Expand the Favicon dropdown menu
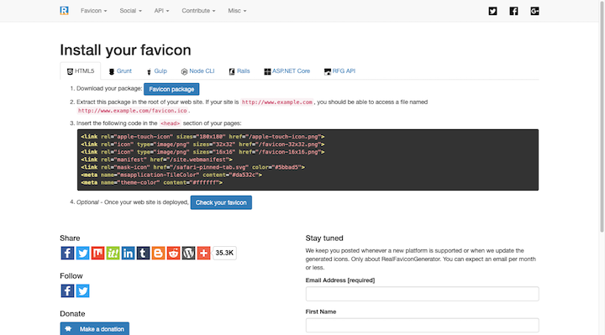Screen dimensions: 605x335 (x=94, y=11)
